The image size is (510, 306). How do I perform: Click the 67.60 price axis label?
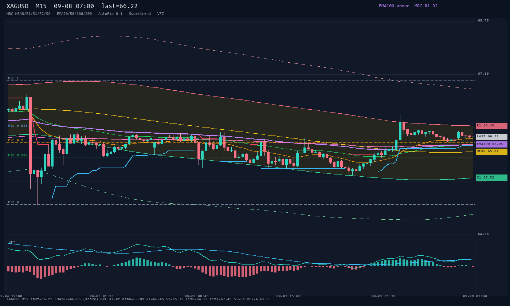[483, 74]
